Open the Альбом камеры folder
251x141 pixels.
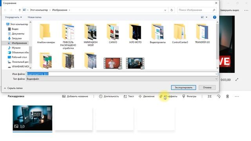(x=46, y=34)
